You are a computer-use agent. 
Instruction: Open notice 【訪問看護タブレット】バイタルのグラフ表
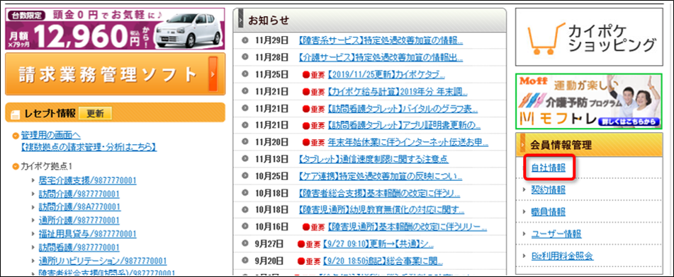pos(403,109)
